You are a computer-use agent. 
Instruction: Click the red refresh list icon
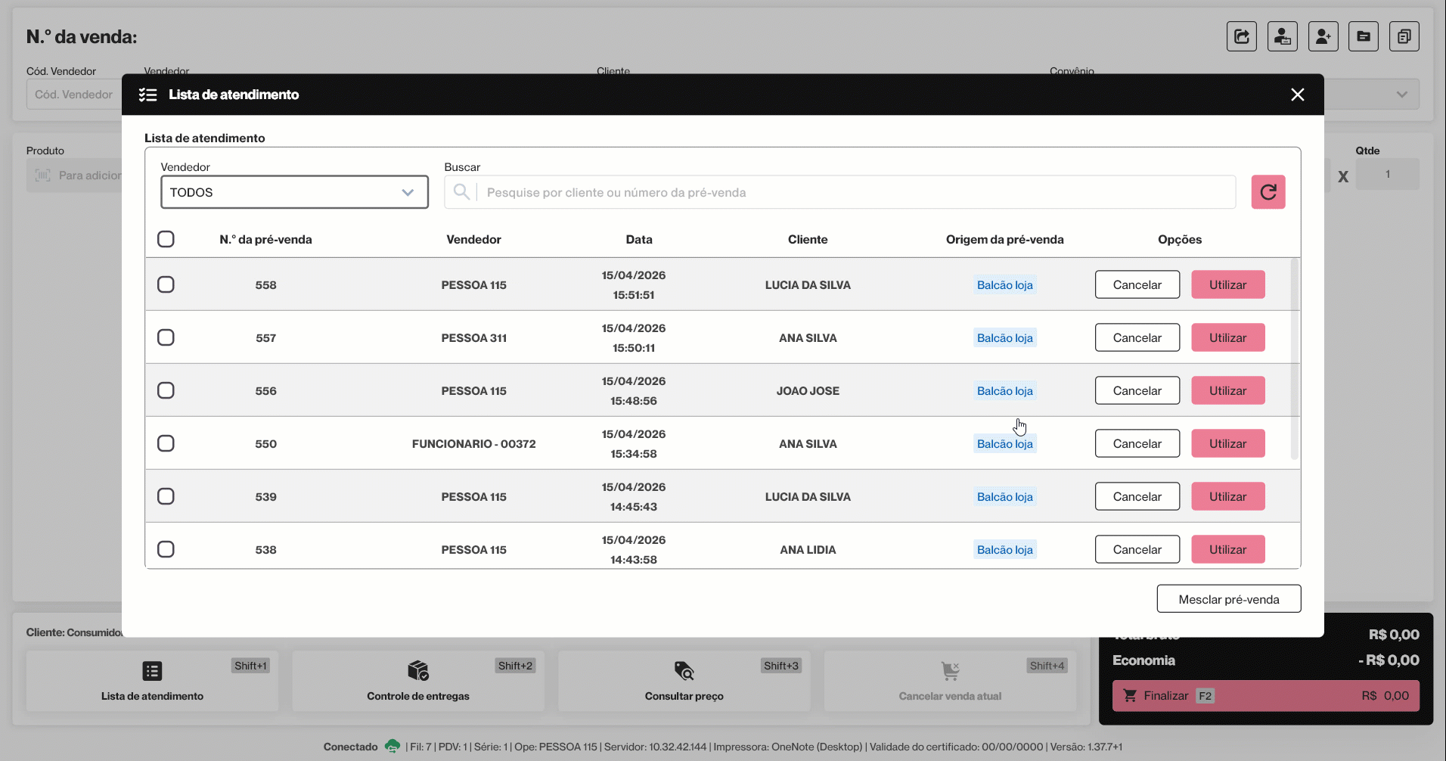point(1268,192)
